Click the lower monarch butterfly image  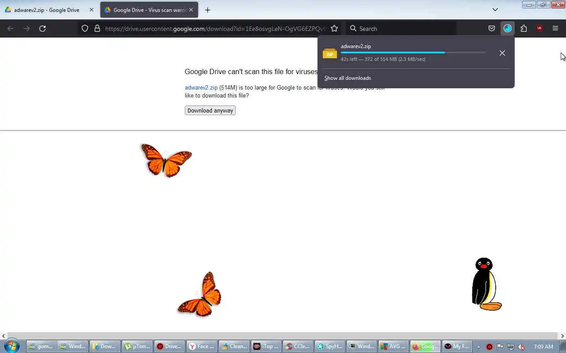(x=200, y=294)
